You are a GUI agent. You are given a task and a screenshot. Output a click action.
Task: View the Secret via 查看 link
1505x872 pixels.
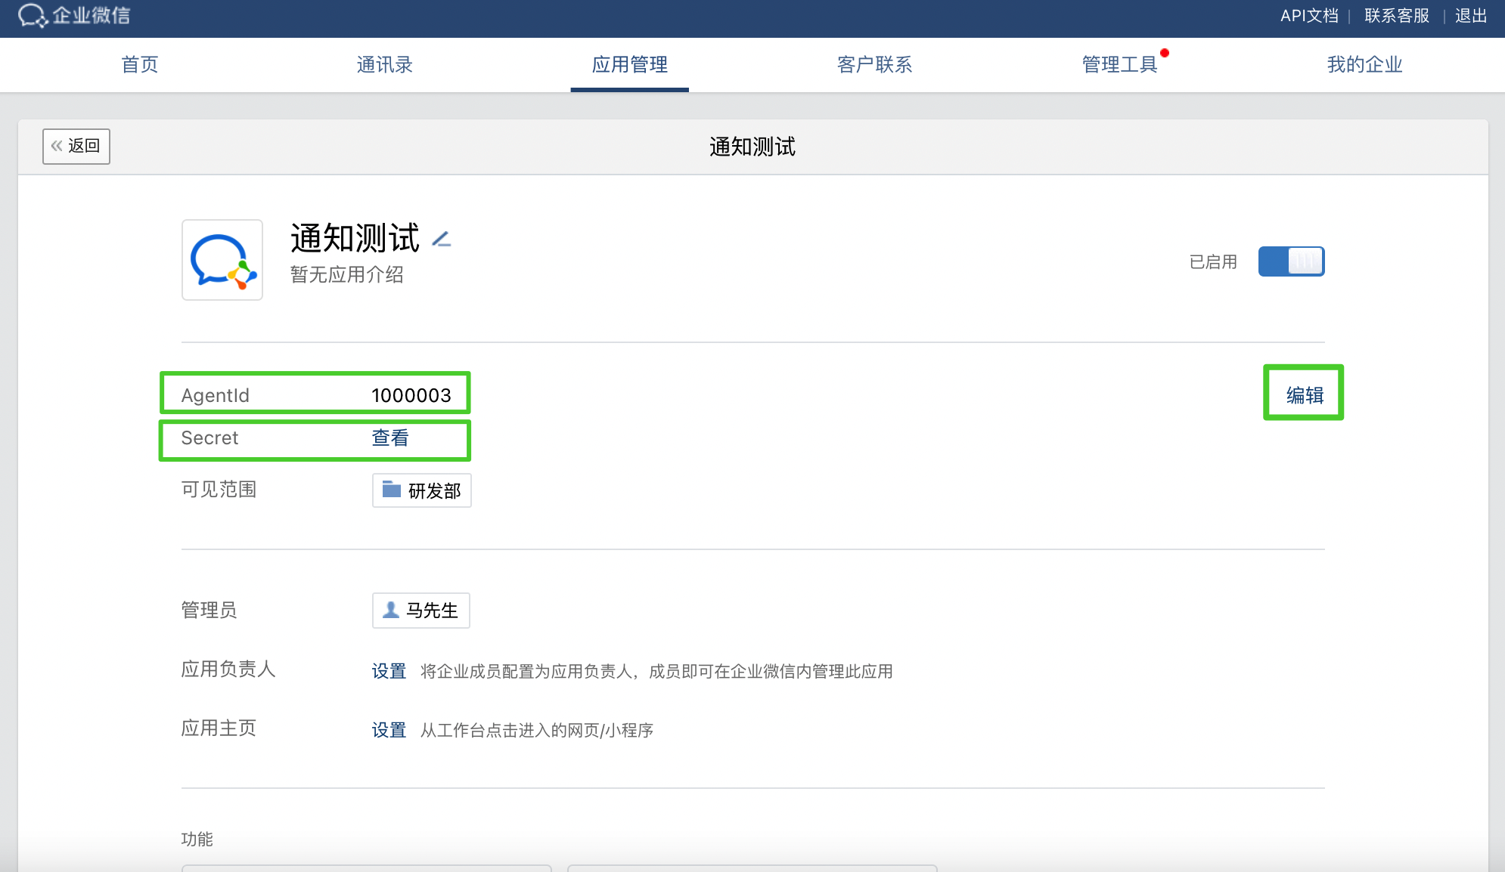pos(390,438)
